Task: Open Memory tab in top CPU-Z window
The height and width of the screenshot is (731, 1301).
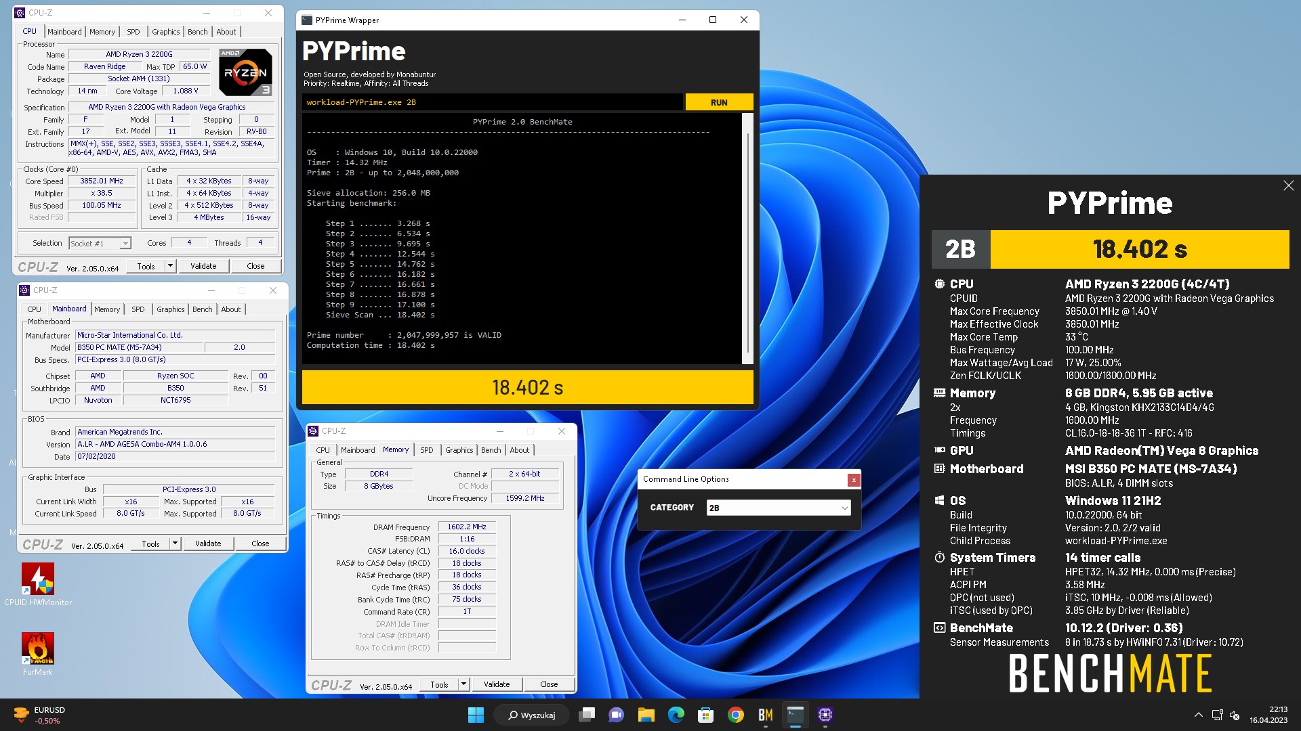Action: coord(102,32)
